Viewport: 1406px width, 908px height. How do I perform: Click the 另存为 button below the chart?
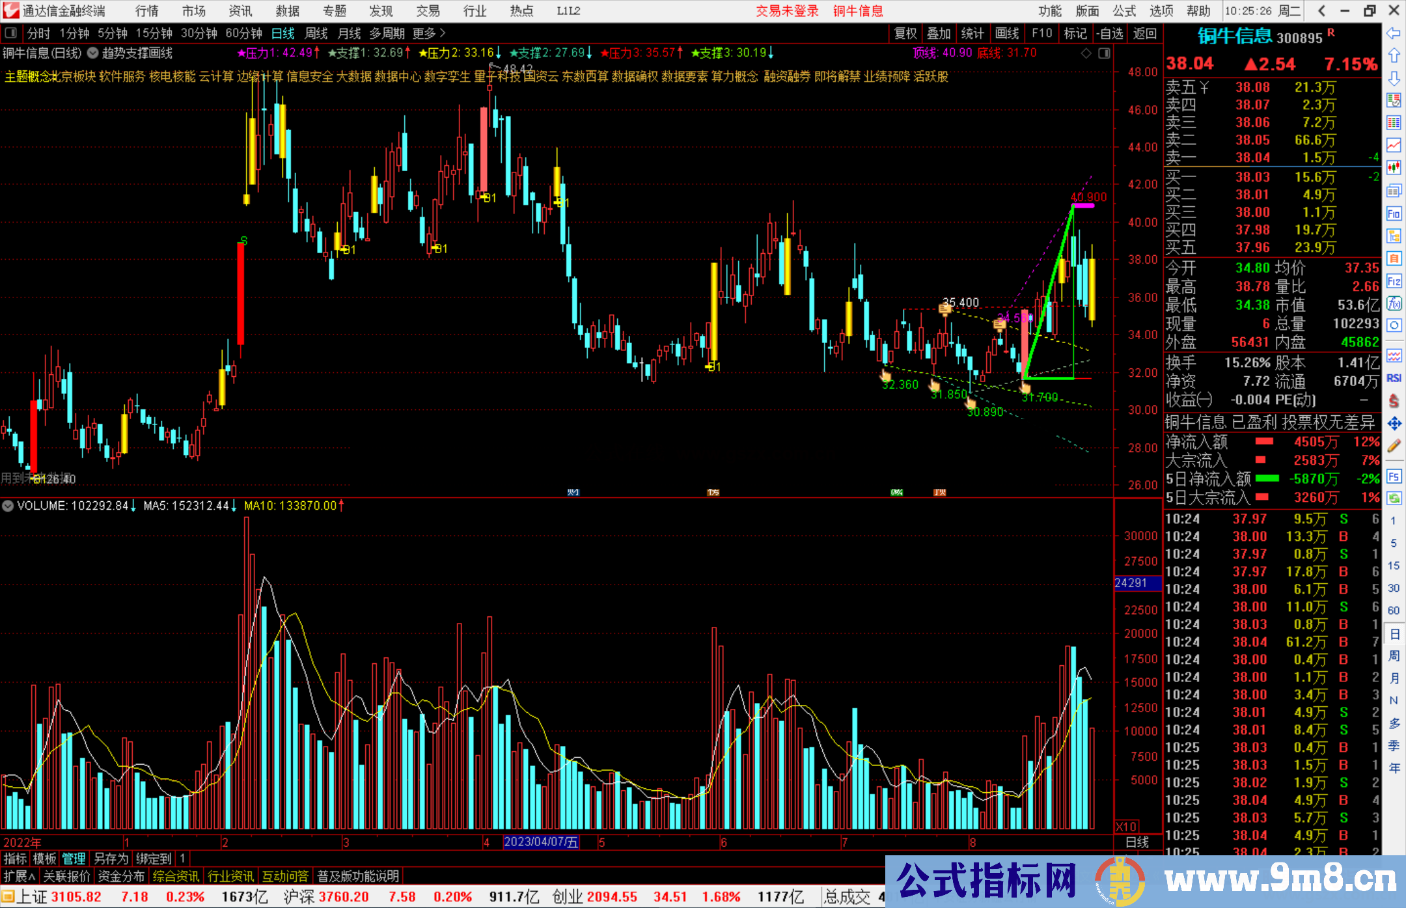[111, 859]
